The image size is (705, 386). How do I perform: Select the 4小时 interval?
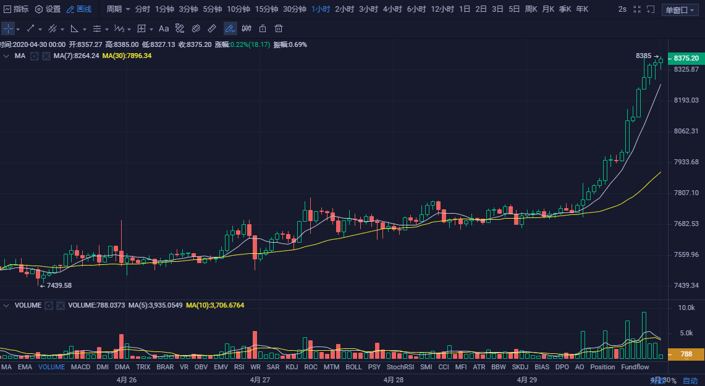392,9
